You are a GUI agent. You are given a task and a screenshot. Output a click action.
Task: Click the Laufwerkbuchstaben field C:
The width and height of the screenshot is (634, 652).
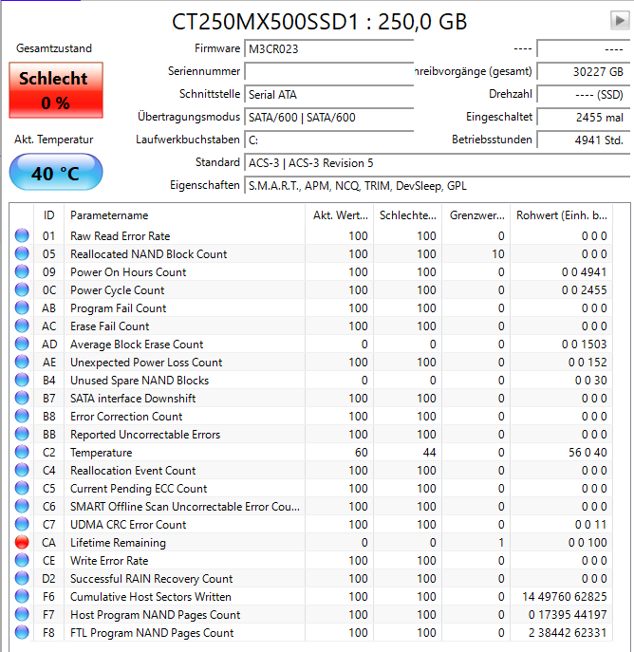pyautogui.click(x=328, y=140)
